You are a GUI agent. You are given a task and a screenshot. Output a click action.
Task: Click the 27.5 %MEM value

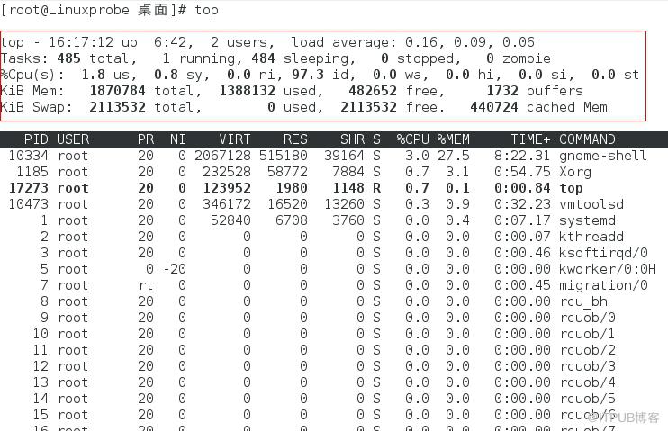[454, 156]
